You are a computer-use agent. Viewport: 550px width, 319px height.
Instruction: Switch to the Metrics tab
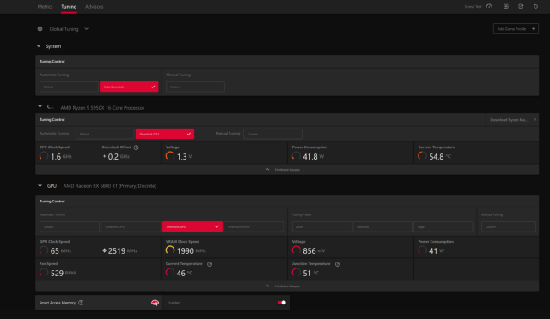[x=45, y=6]
